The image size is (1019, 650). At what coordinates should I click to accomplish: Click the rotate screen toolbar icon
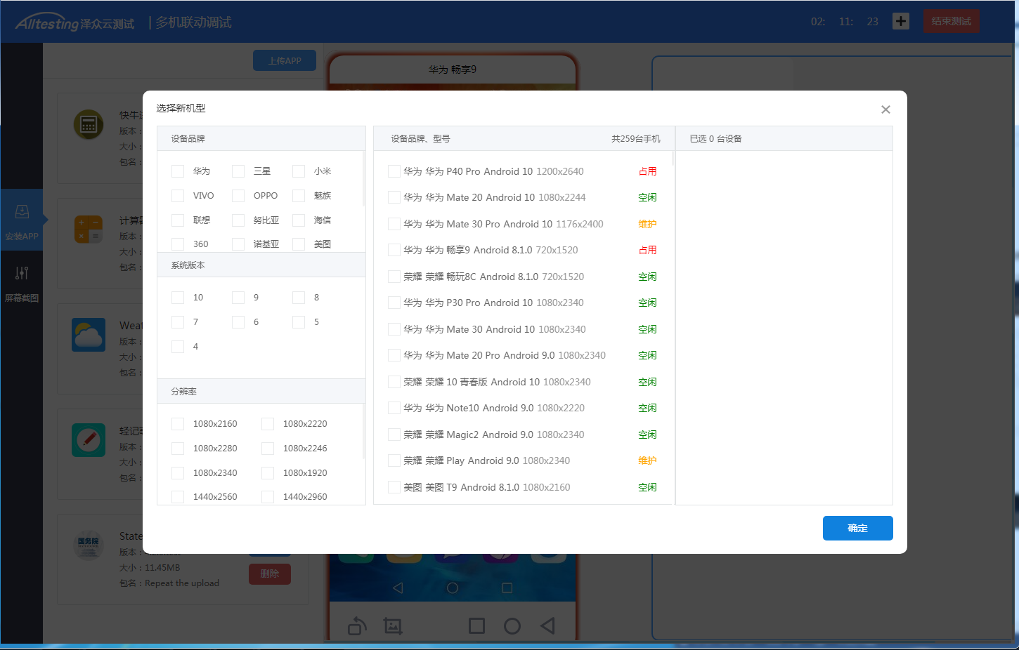(357, 625)
